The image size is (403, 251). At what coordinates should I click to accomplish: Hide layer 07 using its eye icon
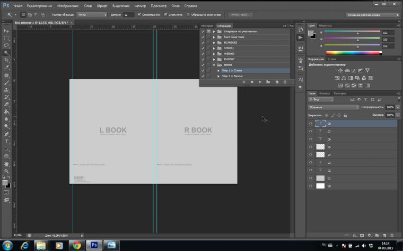[311, 131]
